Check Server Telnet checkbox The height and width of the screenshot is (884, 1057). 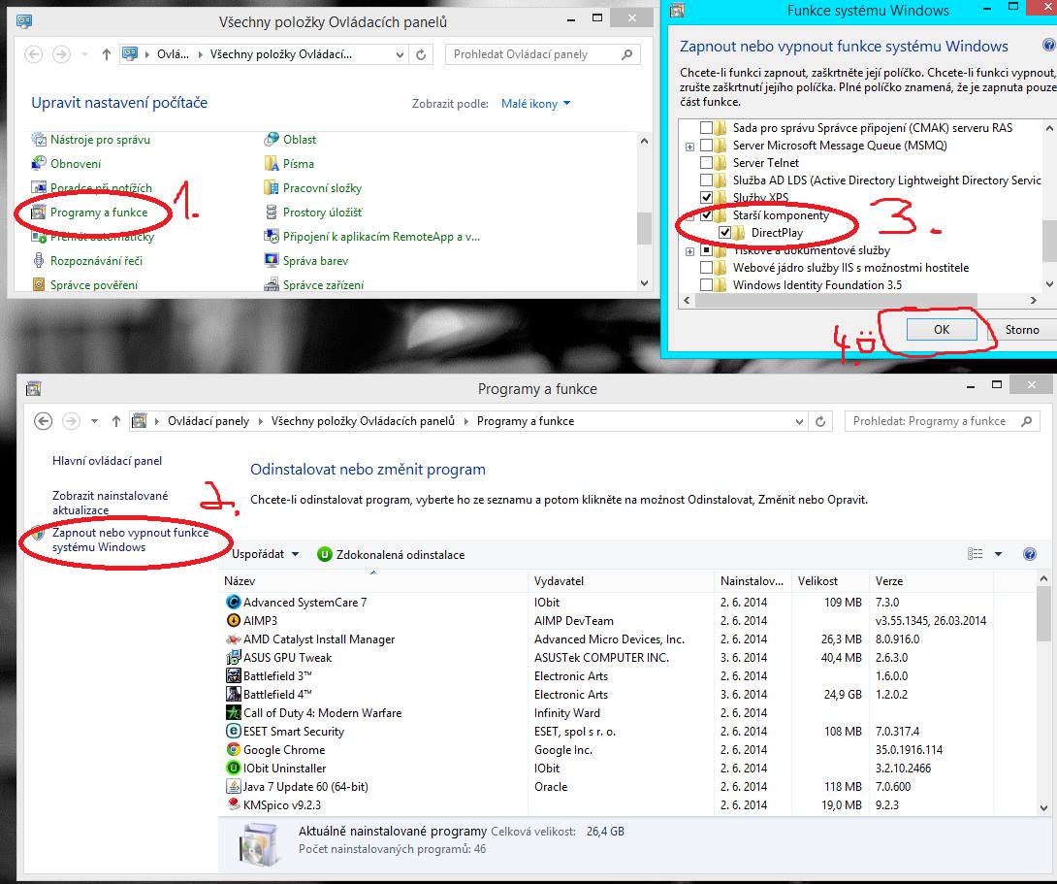706,162
